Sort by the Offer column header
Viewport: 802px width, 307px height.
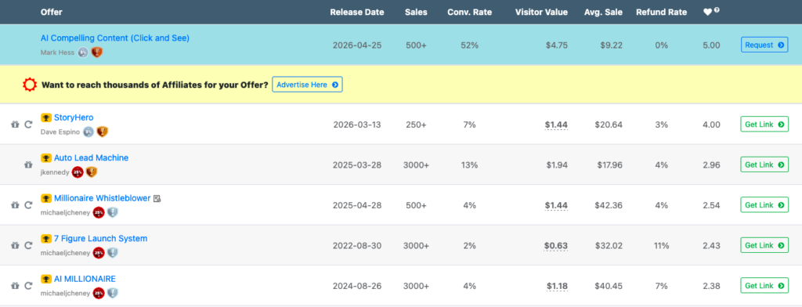[x=51, y=13]
